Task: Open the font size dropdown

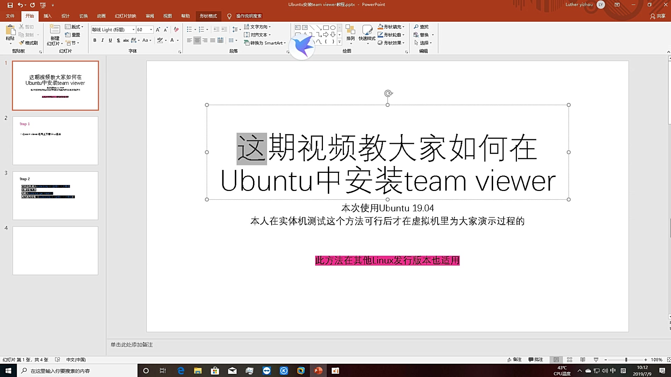Action: [151, 30]
